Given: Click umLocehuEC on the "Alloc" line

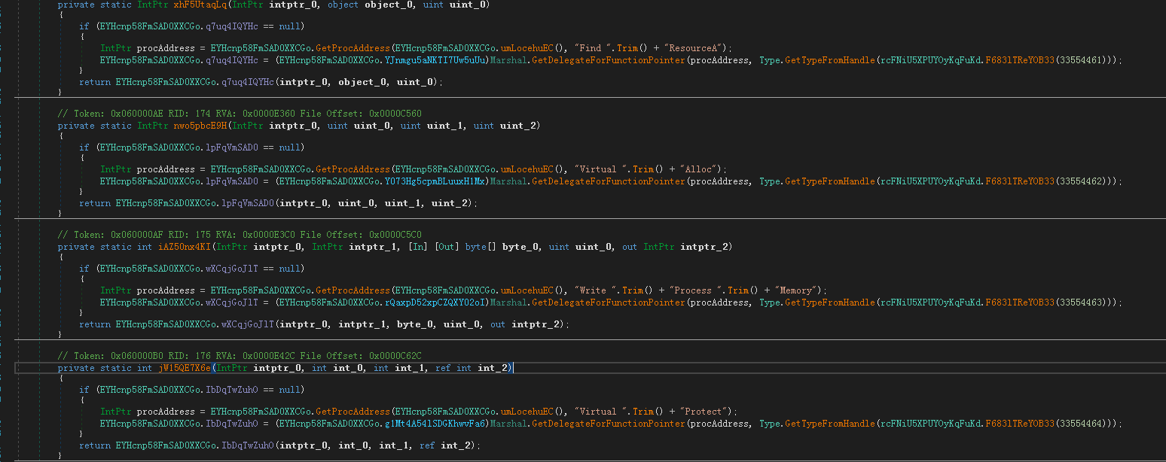Looking at the screenshot, I should [x=527, y=169].
